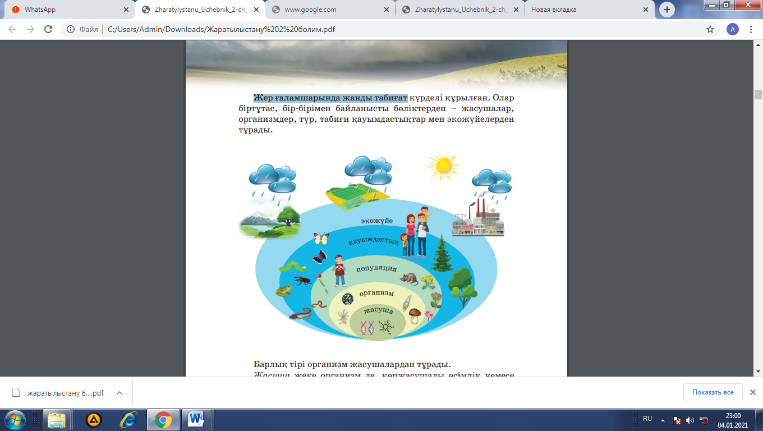The image size is (763, 431).
Task: Select the active Zharatylystanu_Uchebnik tab
Action: point(199,10)
